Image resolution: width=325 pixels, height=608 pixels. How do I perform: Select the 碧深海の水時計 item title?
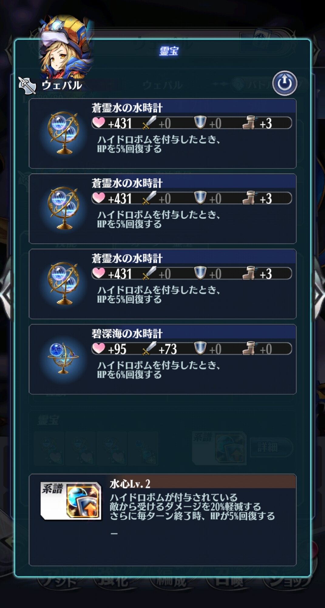(127, 333)
